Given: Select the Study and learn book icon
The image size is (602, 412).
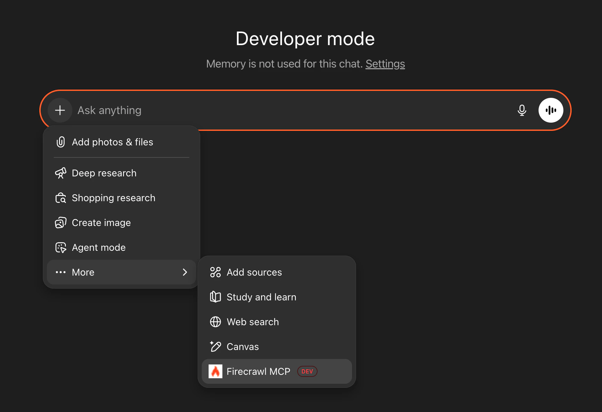Looking at the screenshot, I should pyautogui.click(x=215, y=297).
